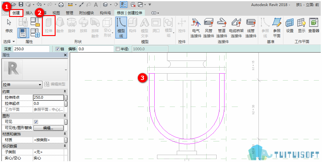The image size is (322, 162).
Task: Collapse the 标识数据 section
Action: pos(65,146)
